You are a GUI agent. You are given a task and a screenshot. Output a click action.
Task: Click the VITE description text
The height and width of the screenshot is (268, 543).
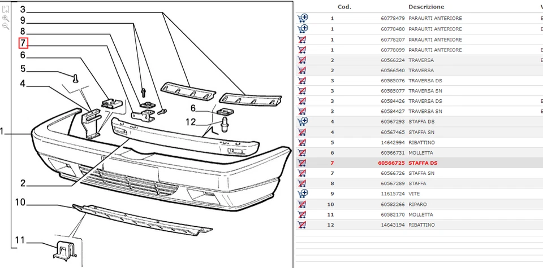click(414, 194)
